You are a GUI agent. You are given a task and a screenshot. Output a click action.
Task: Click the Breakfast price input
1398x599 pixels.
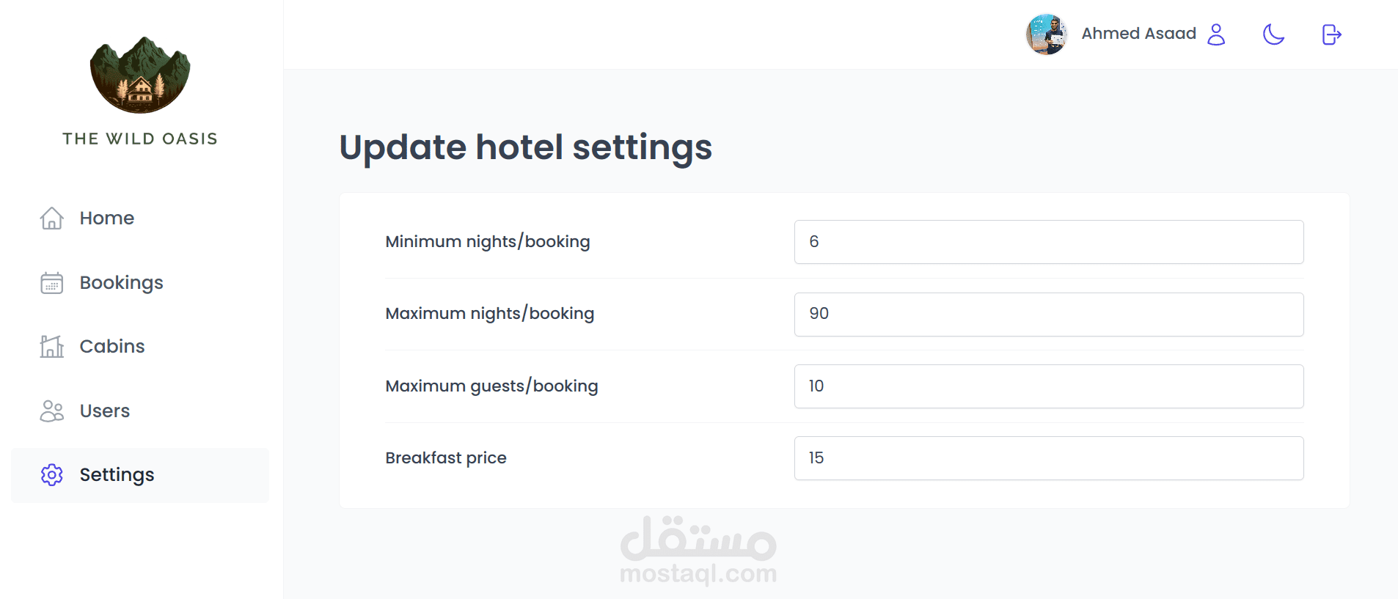(1048, 458)
